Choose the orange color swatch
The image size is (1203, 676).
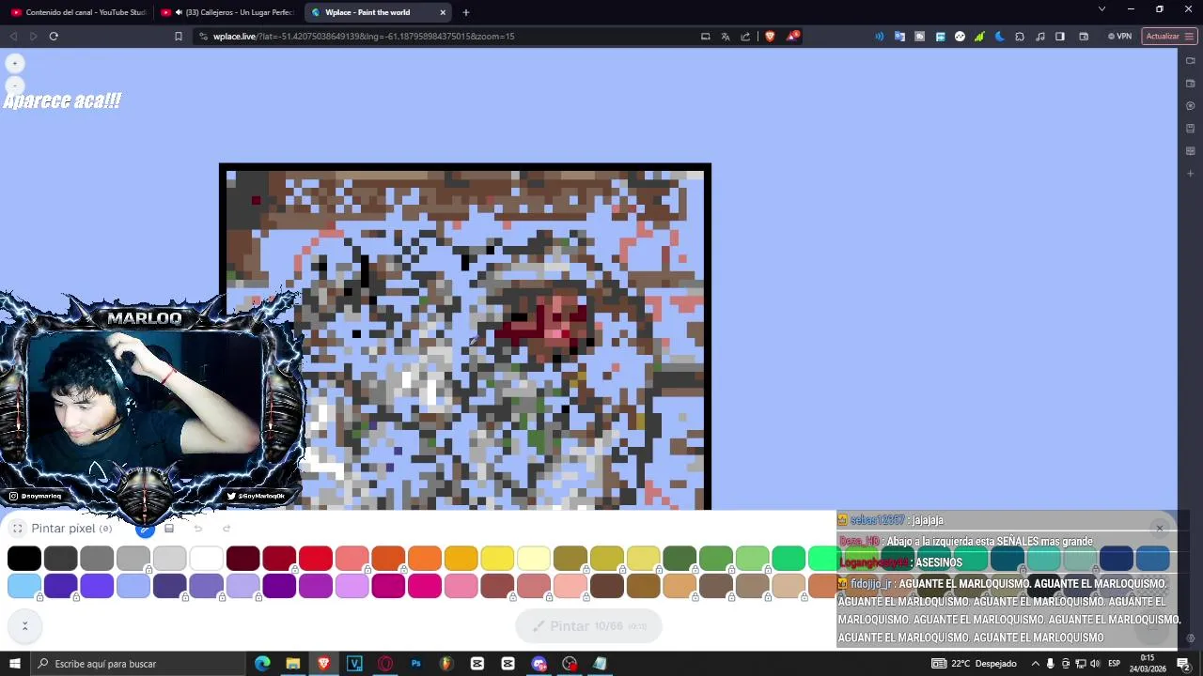pos(424,559)
